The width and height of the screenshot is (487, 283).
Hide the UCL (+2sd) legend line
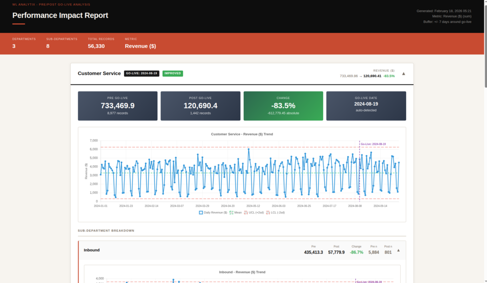pyautogui.click(x=254, y=212)
